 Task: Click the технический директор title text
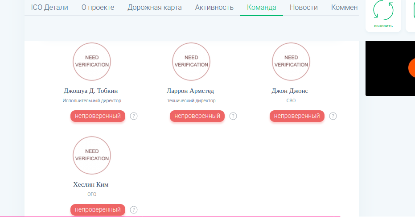pyautogui.click(x=191, y=100)
